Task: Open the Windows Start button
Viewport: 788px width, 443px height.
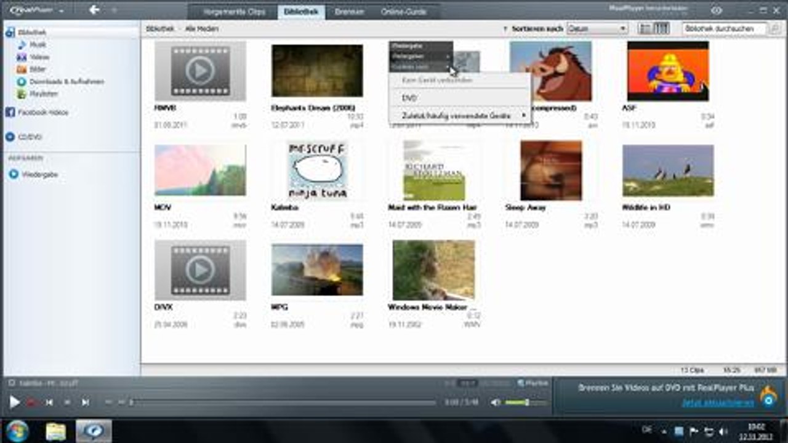Action: [17, 431]
